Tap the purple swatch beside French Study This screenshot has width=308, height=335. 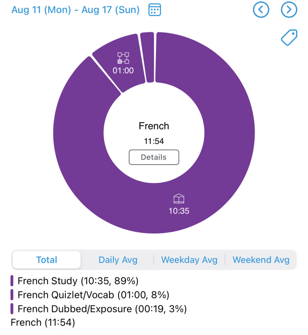click(x=12, y=281)
